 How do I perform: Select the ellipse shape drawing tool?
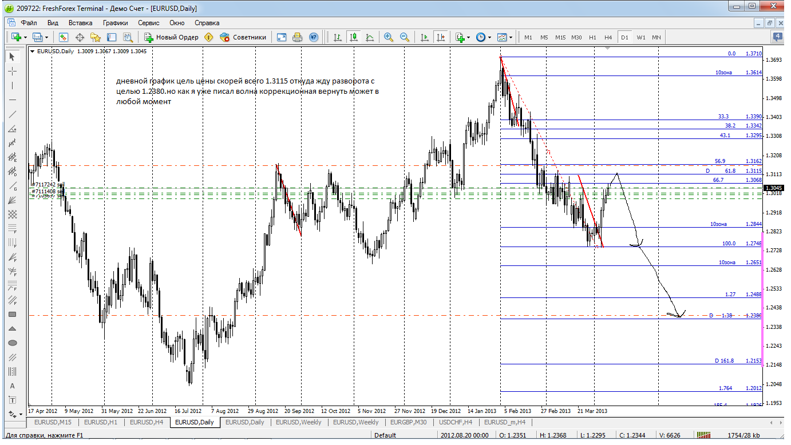[13, 343]
